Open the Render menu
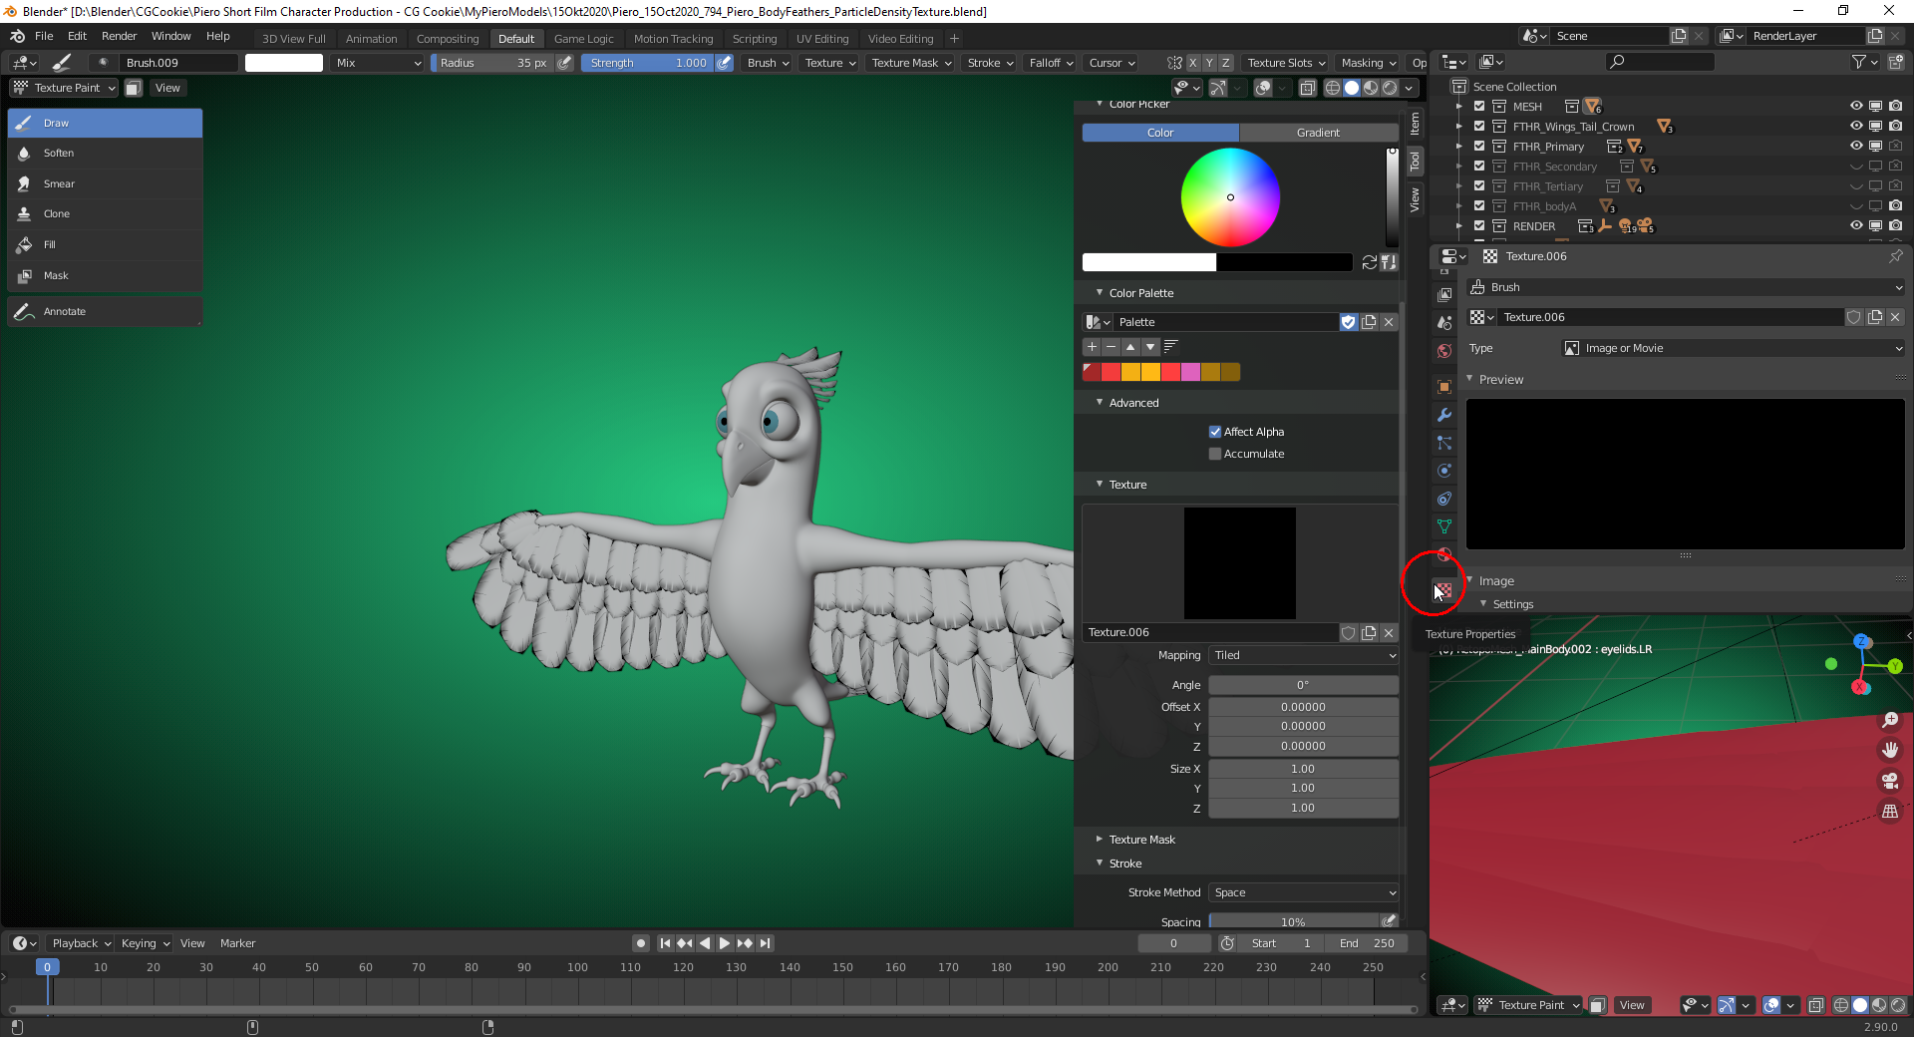The image size is (1914, 1037). click(119, 36)
